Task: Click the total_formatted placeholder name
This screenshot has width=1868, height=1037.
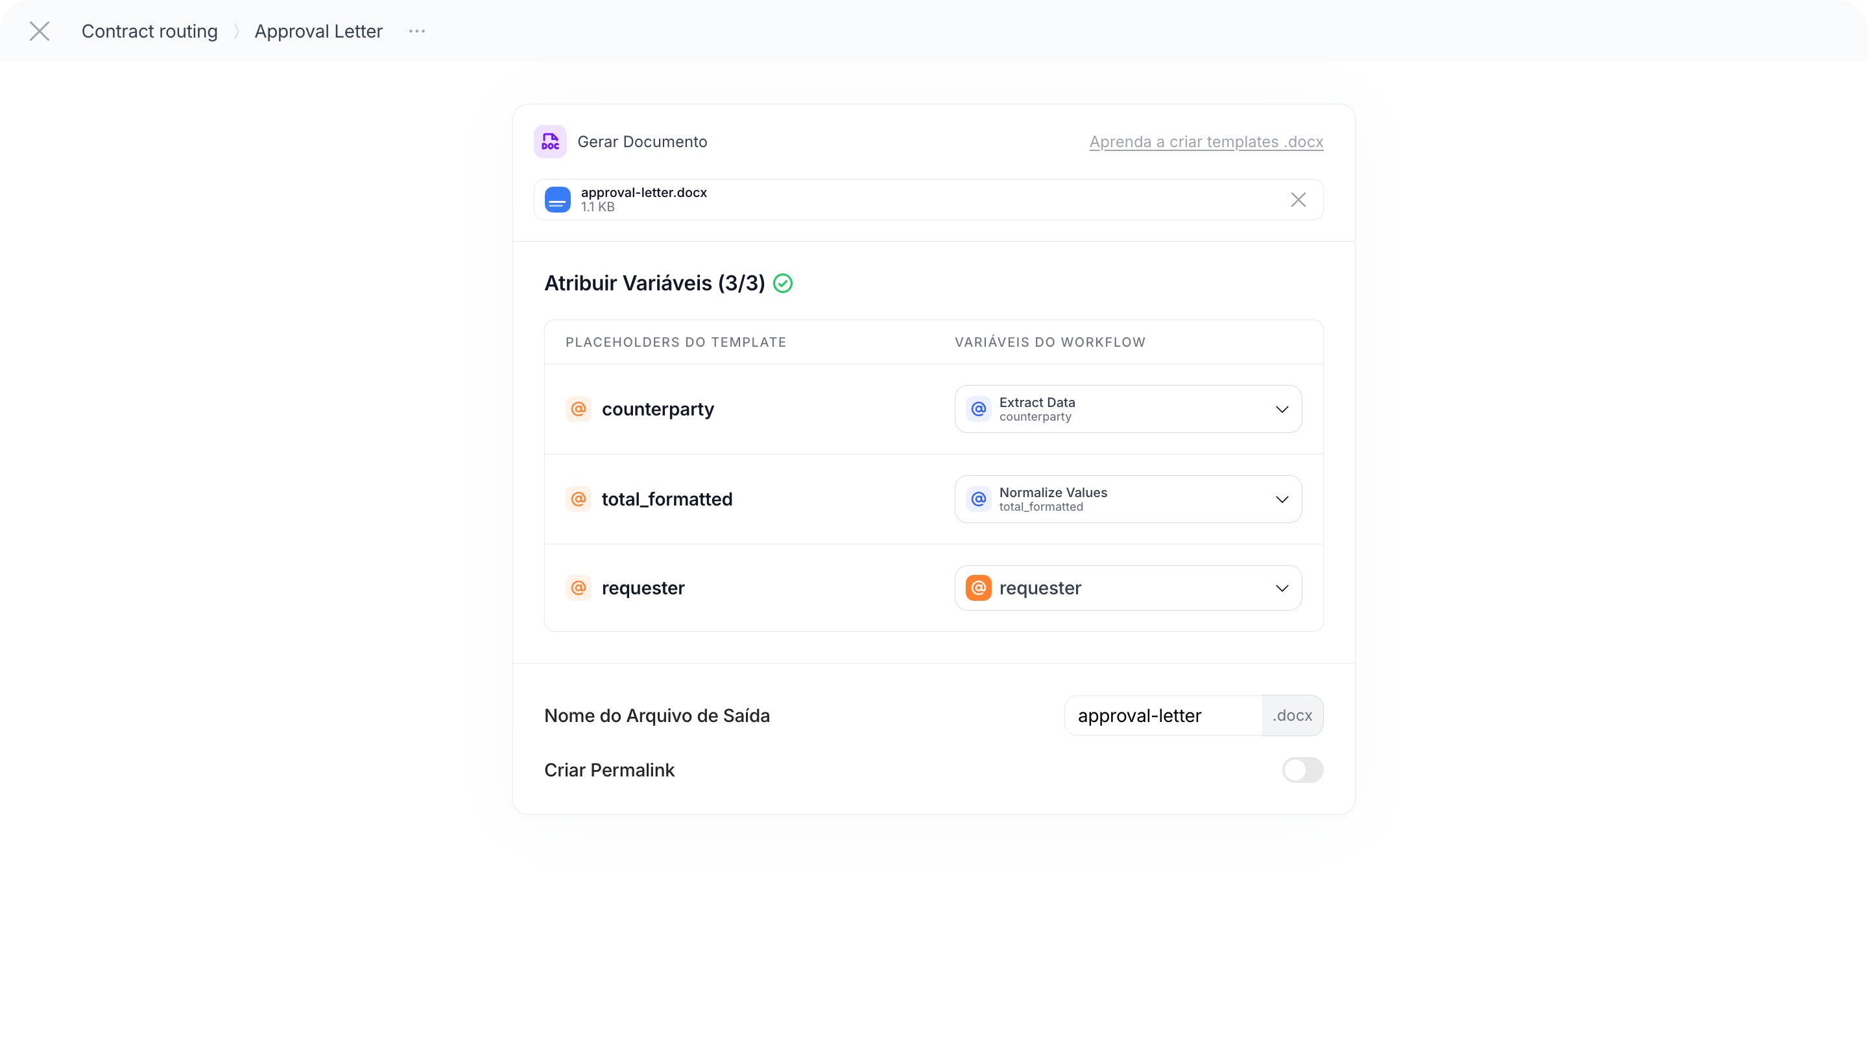Action: click(667, 498)
